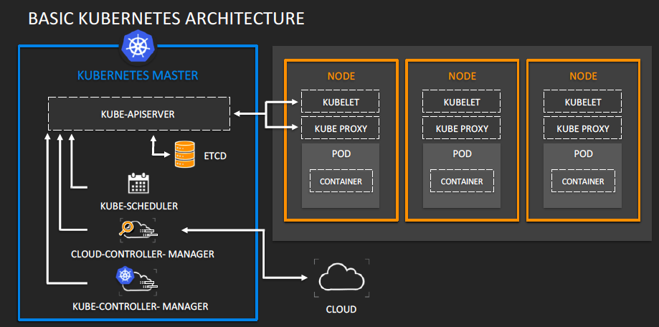Viewport: 659px width, 327px height.
Task: Click the orange ETCD database icon
Action: [x=185, y=154]
